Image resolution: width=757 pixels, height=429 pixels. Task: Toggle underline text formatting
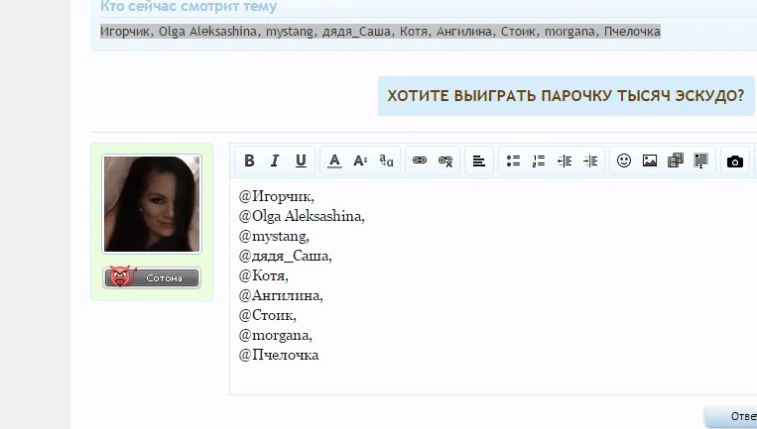pos(301,161)
